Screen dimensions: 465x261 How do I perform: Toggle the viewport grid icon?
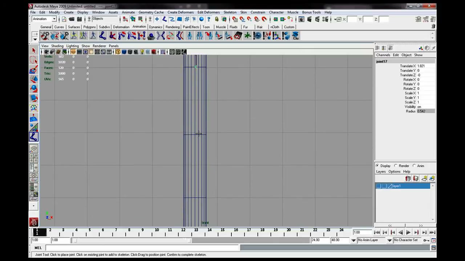(x=73, y=52)
